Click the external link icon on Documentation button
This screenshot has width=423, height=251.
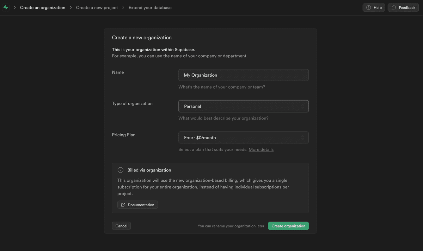[123, 204]
